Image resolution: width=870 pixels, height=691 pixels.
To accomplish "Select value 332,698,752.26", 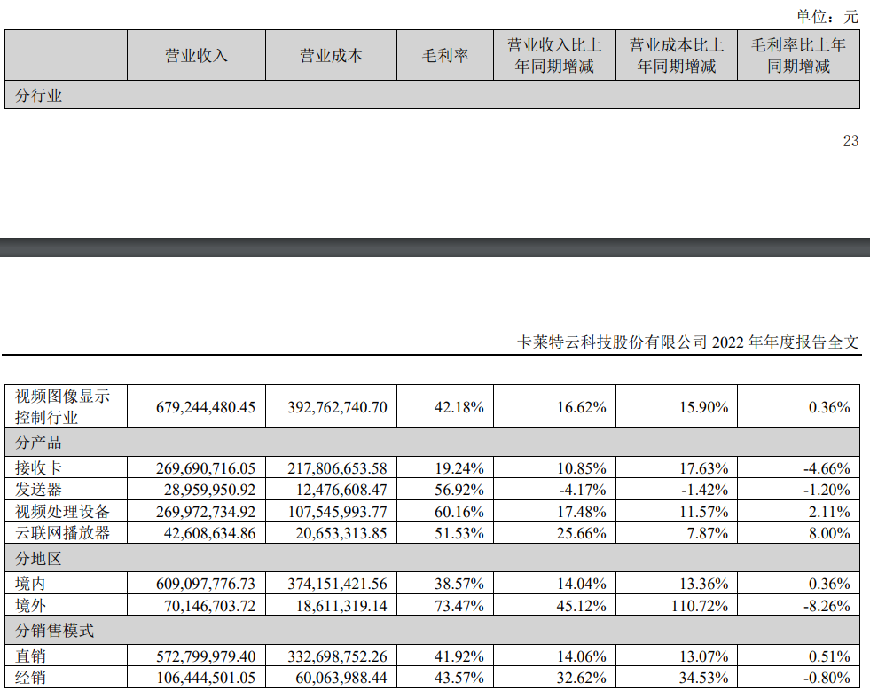I will click(337, 656).
